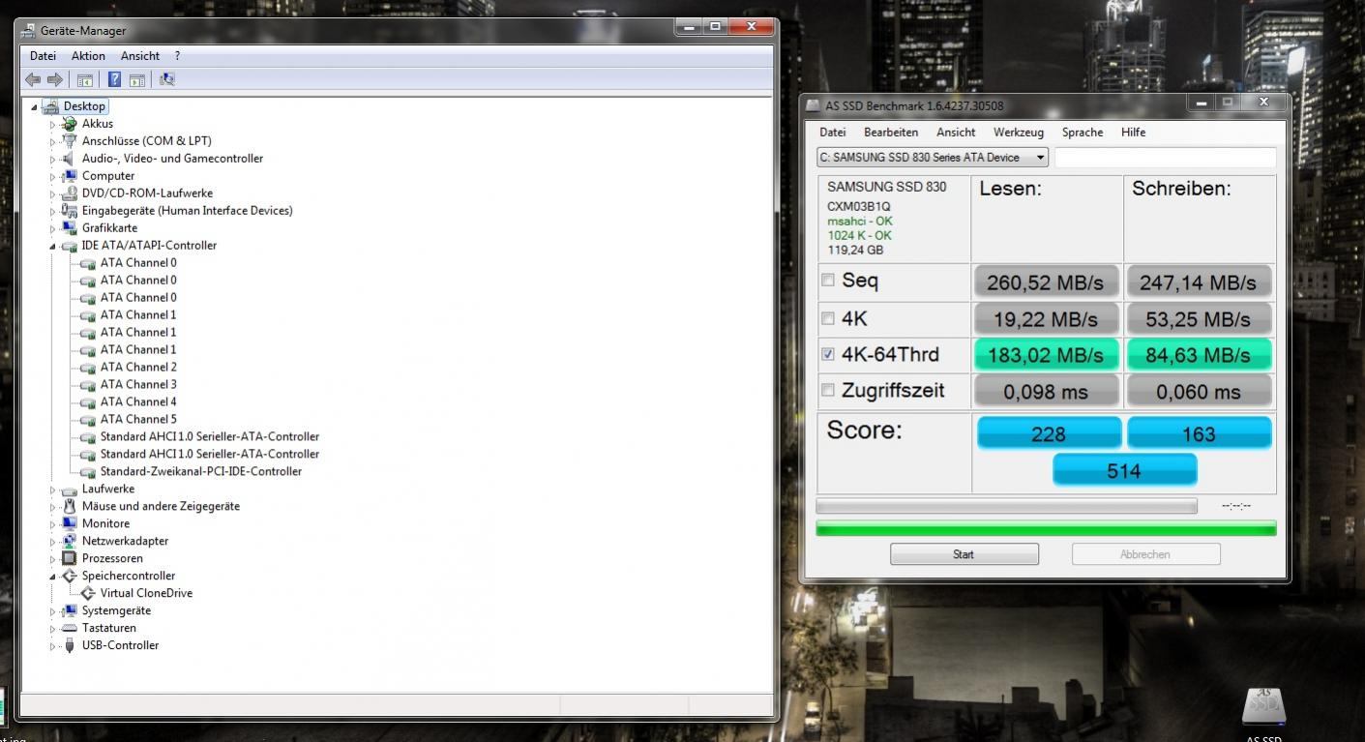Collapse the Speichercontroller node
This screenshot has width=1365, height=742.
(54, 577)
